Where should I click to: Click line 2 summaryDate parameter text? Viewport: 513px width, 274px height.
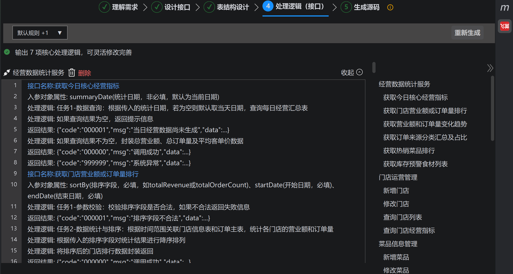point(123,97)
